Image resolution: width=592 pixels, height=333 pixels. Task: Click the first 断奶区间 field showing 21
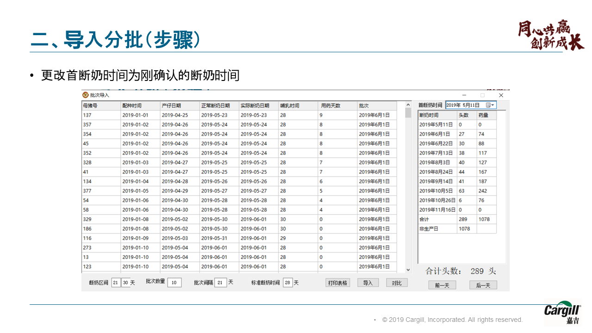tap(116, 283)
